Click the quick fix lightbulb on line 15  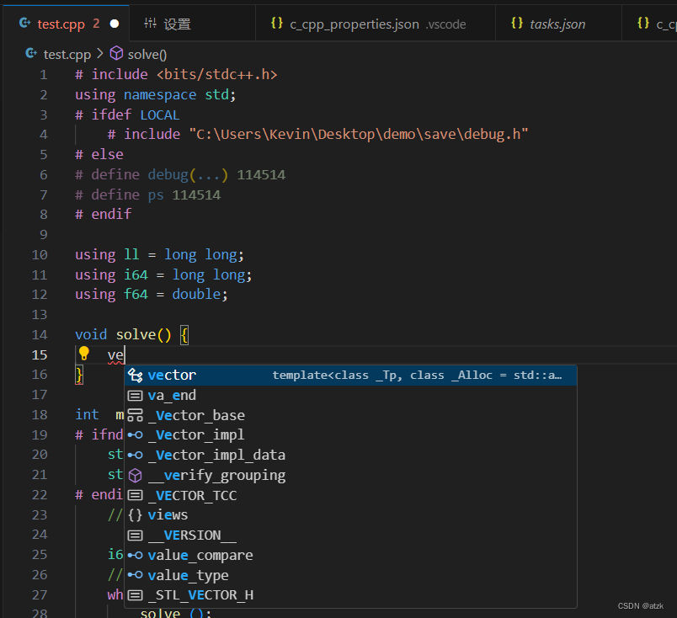tap(83, 354)
